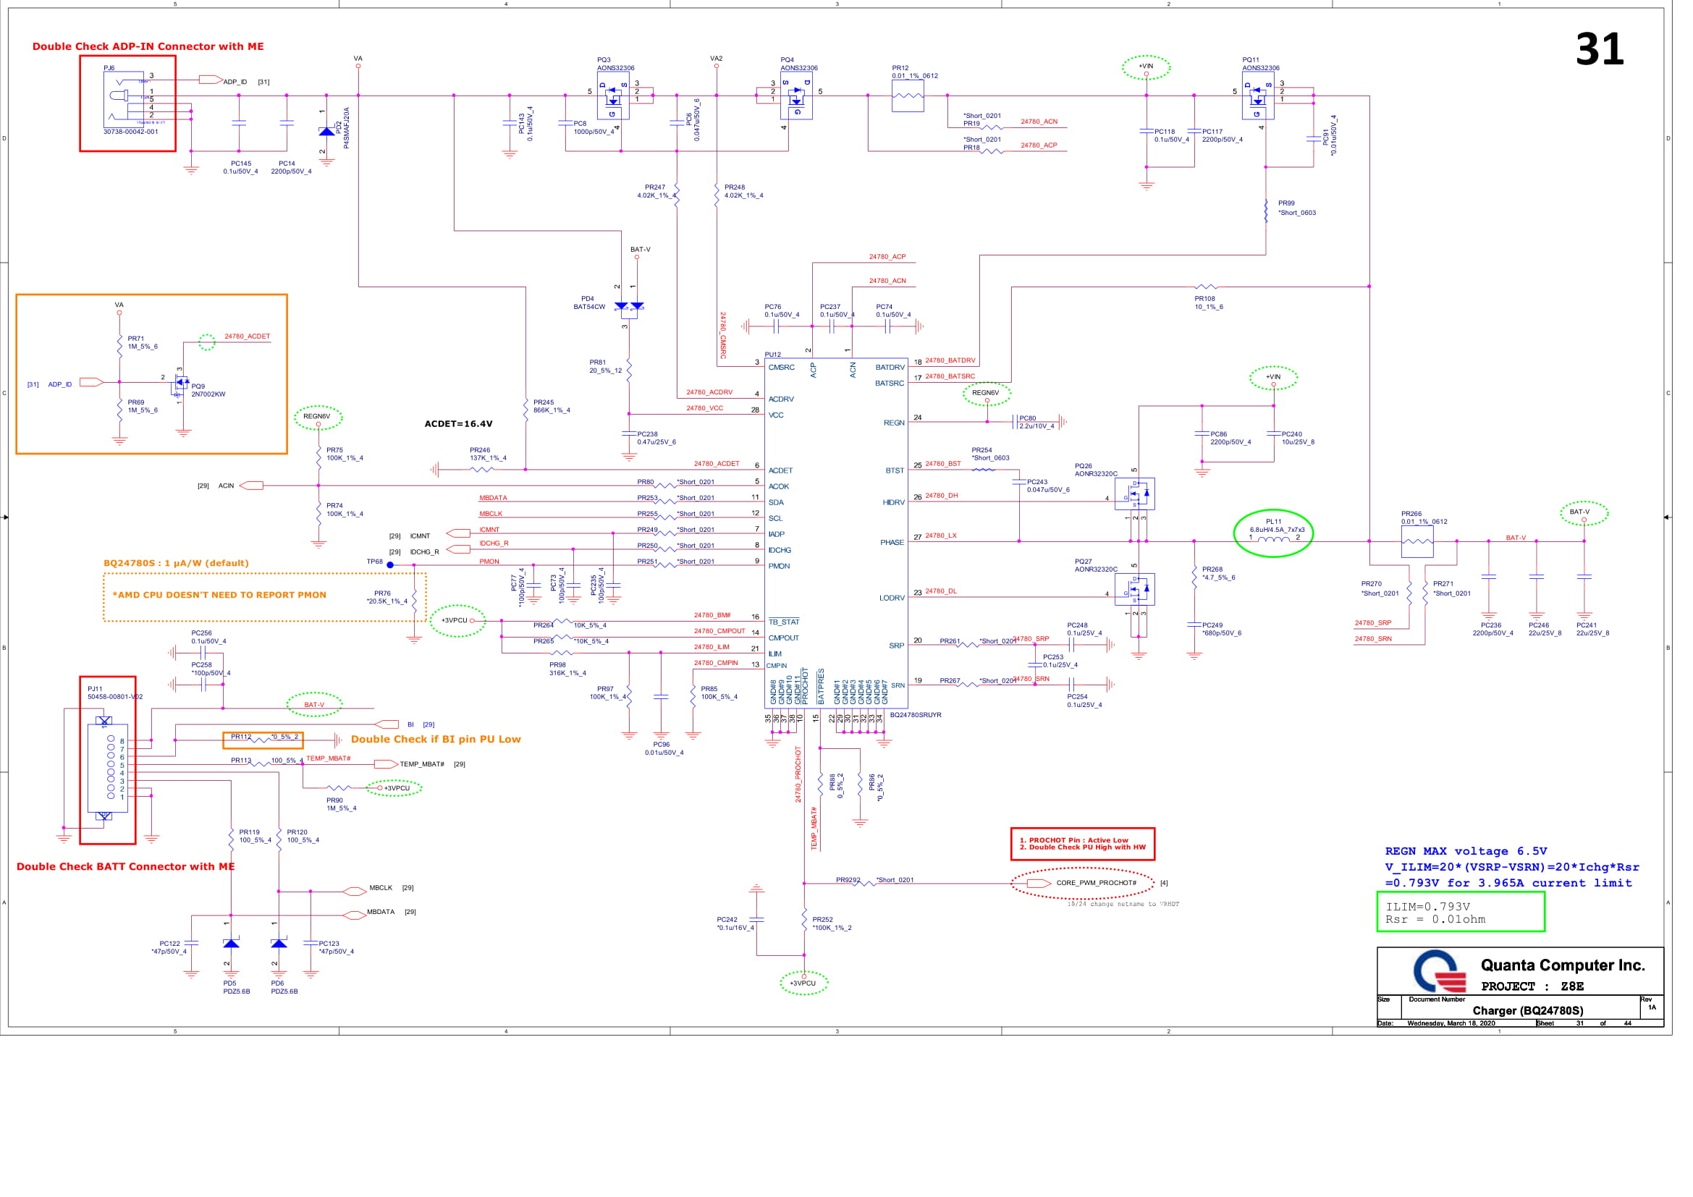Click the PD6 PDZ5.6B zener diode
Viewport: 1693px width, 1197px height.
tap(279, 944)
